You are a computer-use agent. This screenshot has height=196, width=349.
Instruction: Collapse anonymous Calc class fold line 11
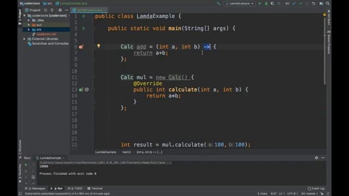coord(93,77)
